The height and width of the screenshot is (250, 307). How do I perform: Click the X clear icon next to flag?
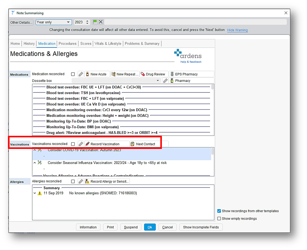[101, 22]
